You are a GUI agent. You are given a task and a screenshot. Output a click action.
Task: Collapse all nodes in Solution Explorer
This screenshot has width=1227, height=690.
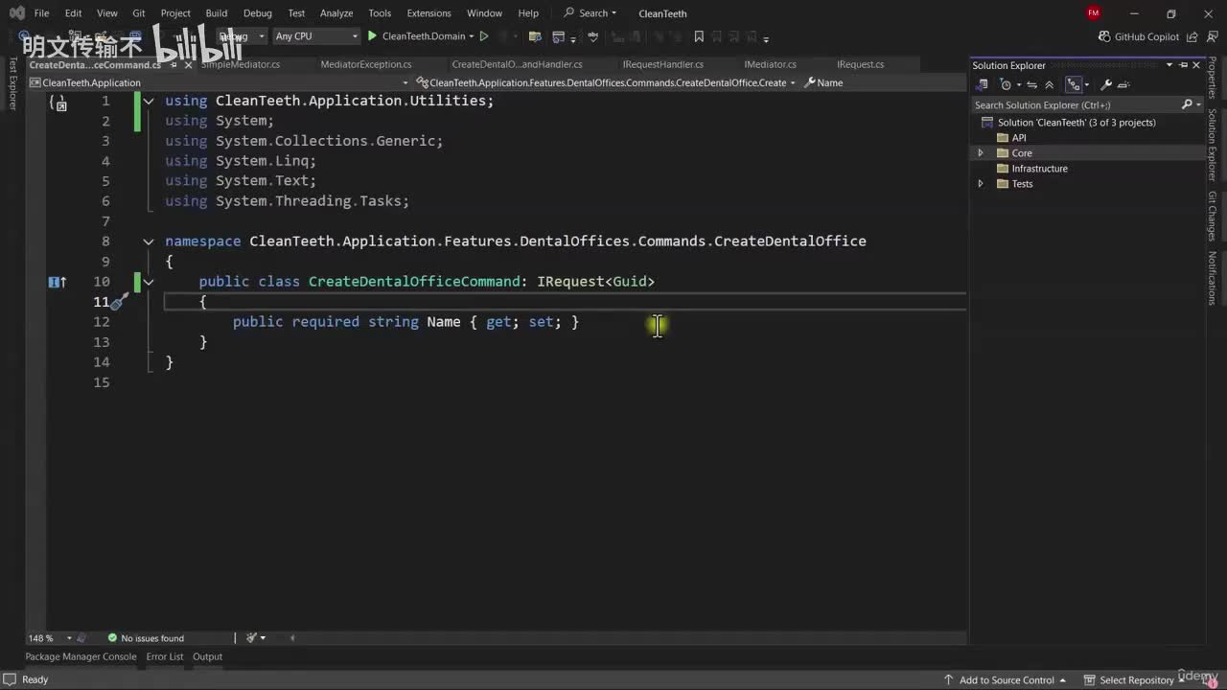pos(1050,84)
